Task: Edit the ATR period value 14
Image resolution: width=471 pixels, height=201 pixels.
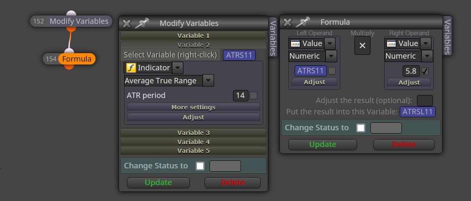Action: click(241, 96)
